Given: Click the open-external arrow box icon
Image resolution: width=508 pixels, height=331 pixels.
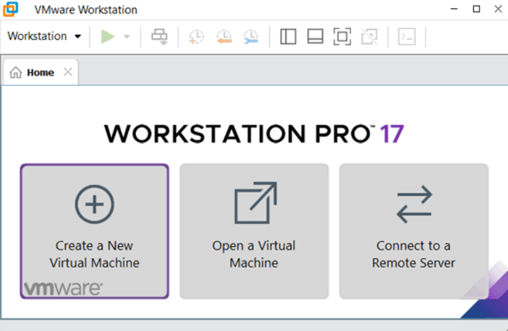Looking at the screenshot, I should coord(255,203).
